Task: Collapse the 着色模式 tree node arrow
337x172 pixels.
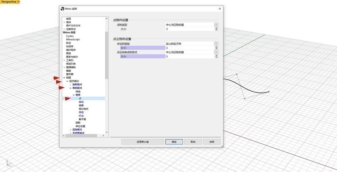Action: [70, 88]
